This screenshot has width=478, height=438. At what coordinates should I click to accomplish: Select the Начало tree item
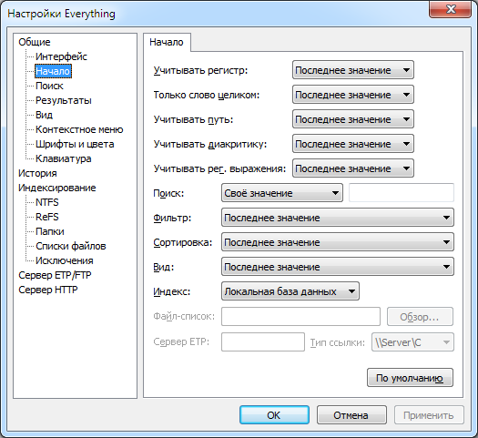coord(53,71)
